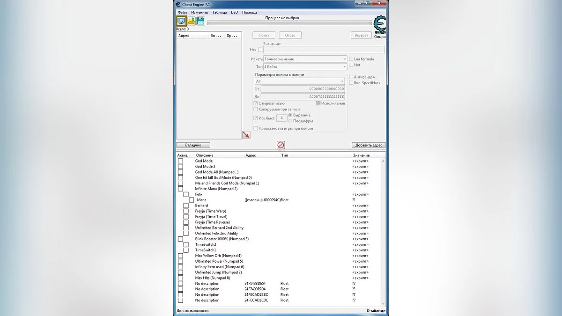Click the Добавить адрес button
The image size is (562, 316).
(369, 145)
